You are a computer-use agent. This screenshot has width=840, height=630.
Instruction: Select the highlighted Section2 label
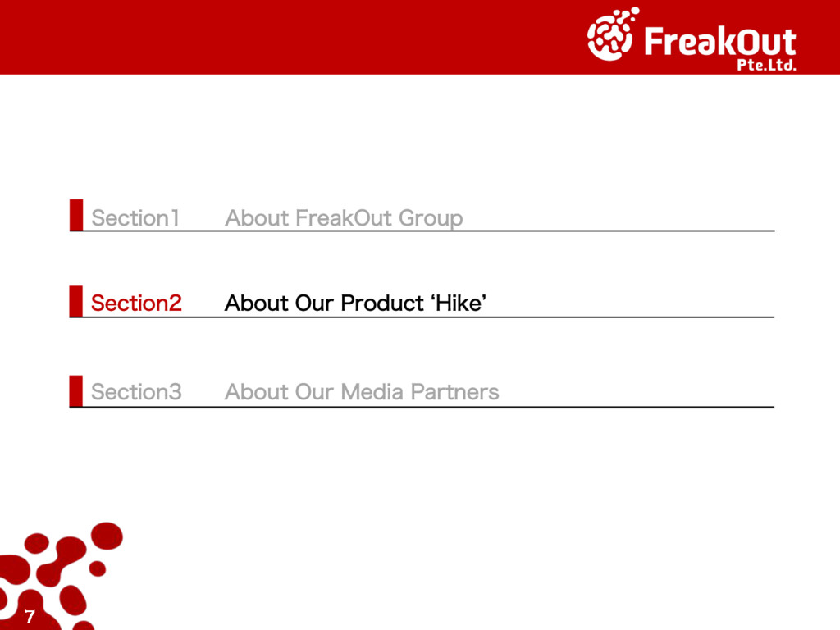tap(136, 304)
